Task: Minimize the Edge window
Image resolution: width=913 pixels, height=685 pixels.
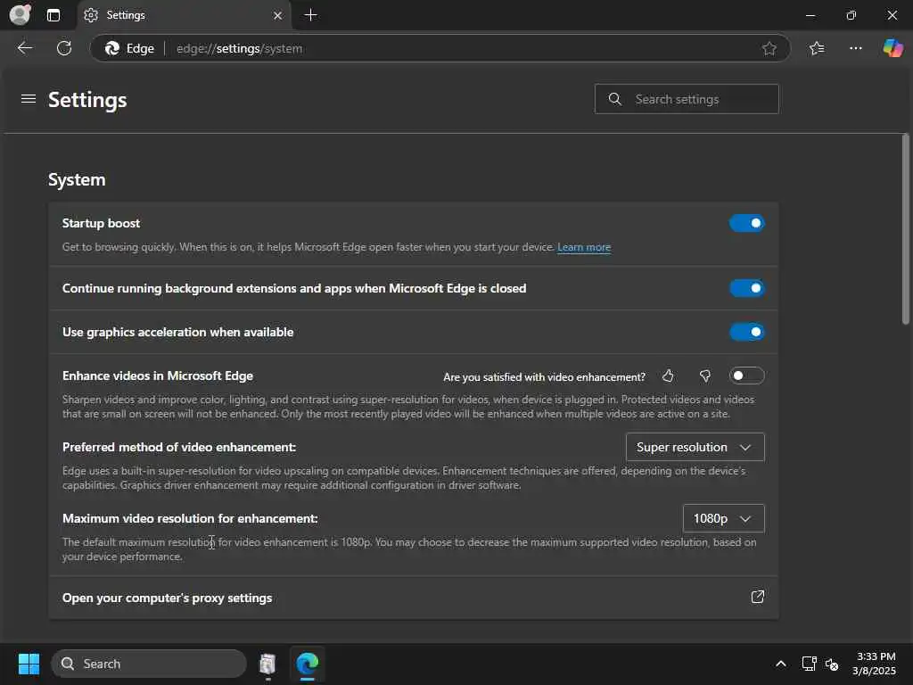Action: tap(810, 15)
